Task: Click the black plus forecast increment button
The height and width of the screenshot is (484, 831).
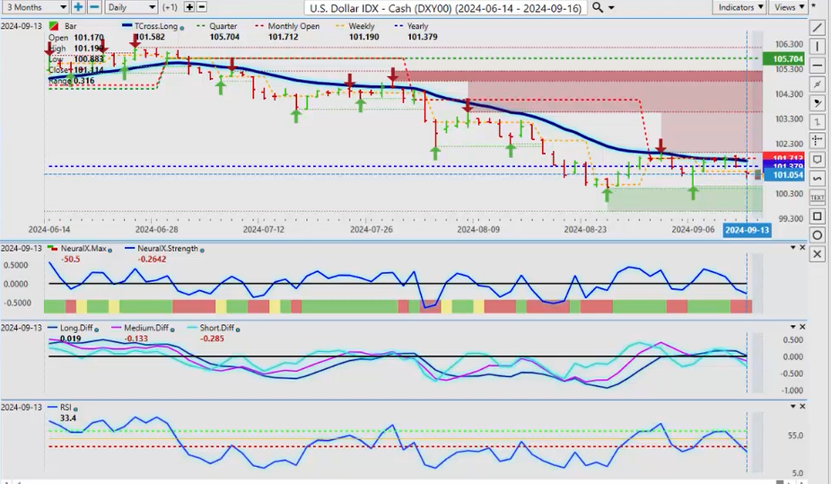Action: 189,7
